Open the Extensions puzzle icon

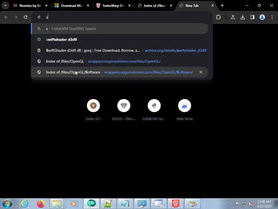point(219,17)
